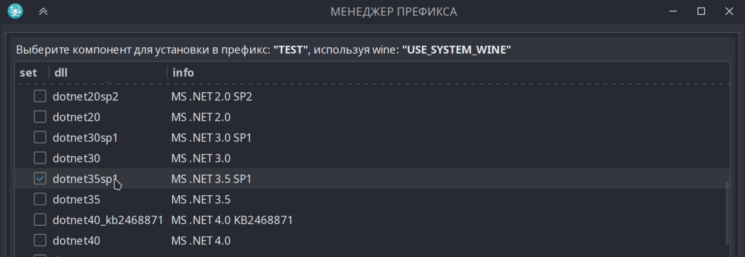Image resolution: width=745 pixels, height=257 pixels.
Task: Uncheck the dotnet35sp1 checkbox
Action: [x=40, y=179]
